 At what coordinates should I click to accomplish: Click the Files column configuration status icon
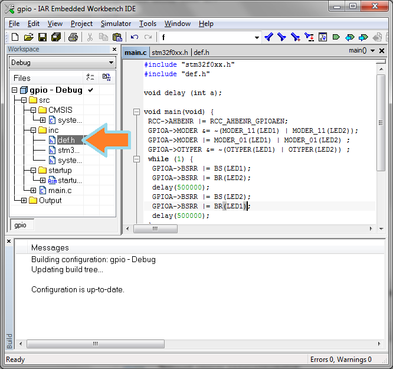click(x=90, y=77)
